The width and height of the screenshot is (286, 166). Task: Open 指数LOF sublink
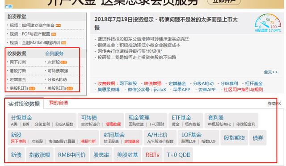point(209,141)
